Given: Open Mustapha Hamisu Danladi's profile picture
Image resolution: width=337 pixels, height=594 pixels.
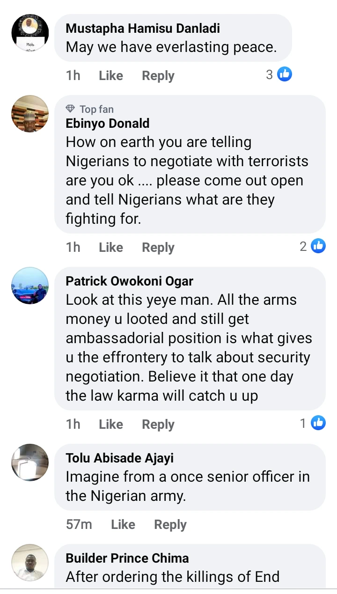Looking at the screenshot, I should click(x=30, y=32).
